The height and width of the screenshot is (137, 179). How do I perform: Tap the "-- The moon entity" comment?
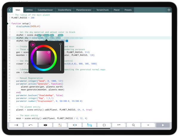27,115
